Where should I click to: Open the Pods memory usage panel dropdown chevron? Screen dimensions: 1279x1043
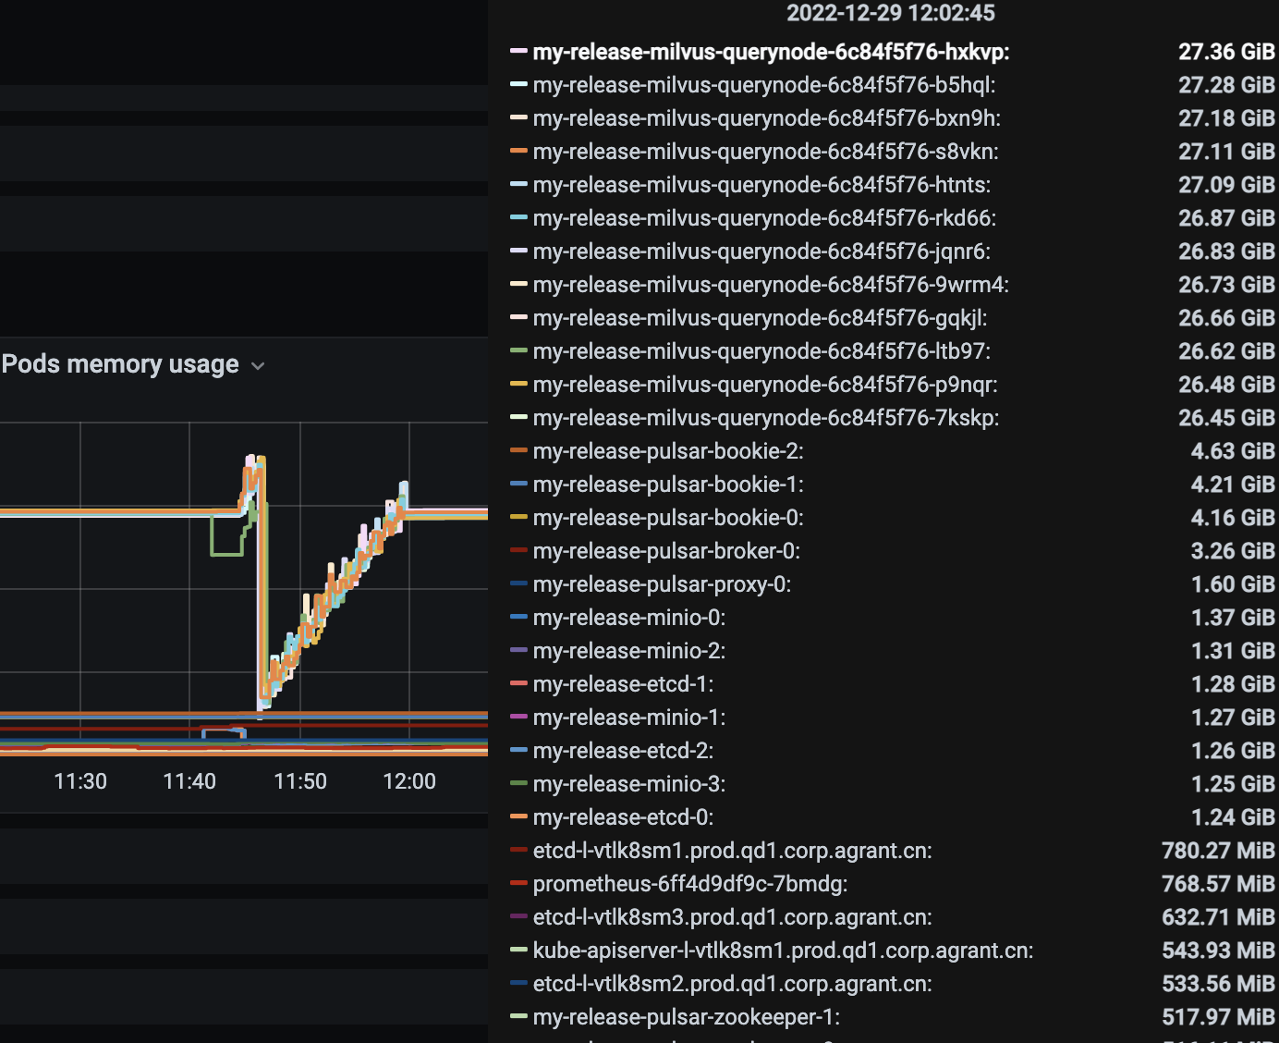[259, 365]
